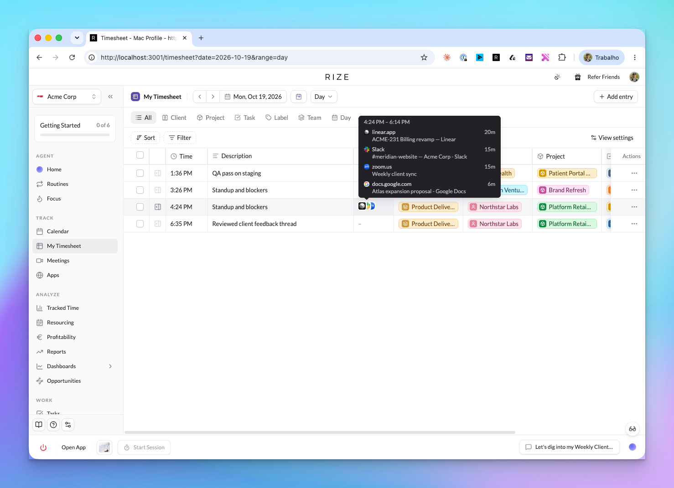
Task: Expand the Dashboards submenu chevron
Action: pos(110,366)
